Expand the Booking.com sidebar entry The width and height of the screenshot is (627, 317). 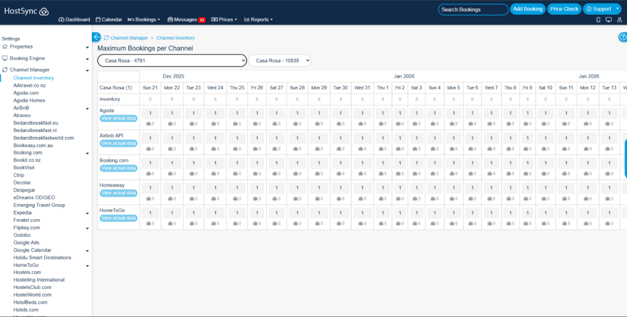pos(87,153)
